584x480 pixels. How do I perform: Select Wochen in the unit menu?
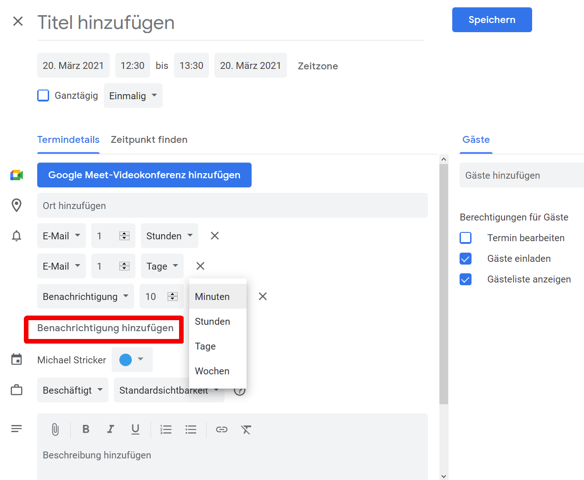[x=218, y=371]
